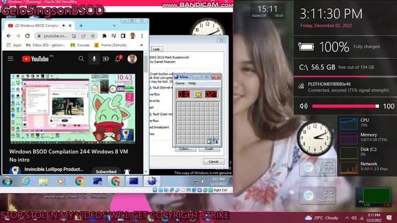Open Chrome three-dot menu
Viewport: 397px width, 223px height.
[142, 36]
